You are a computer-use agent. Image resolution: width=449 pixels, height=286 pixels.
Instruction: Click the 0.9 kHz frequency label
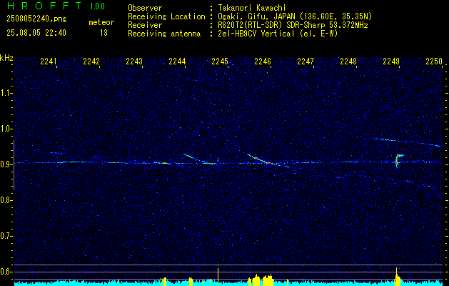[x=6, y=164]
